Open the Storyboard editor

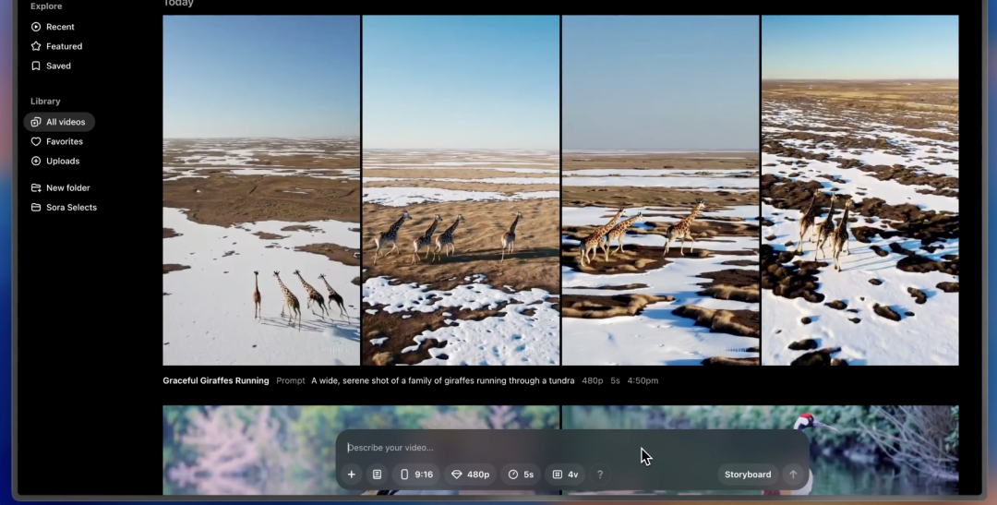(x=748, y=475)
